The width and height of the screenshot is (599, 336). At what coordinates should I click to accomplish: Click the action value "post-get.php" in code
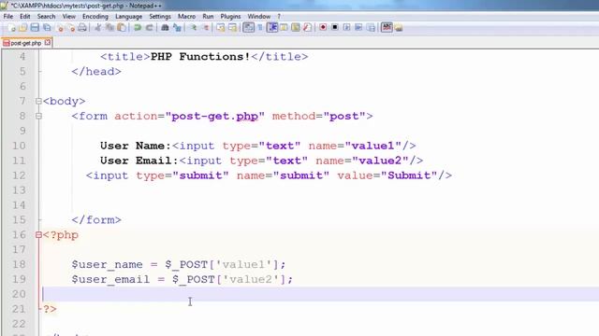214,116
